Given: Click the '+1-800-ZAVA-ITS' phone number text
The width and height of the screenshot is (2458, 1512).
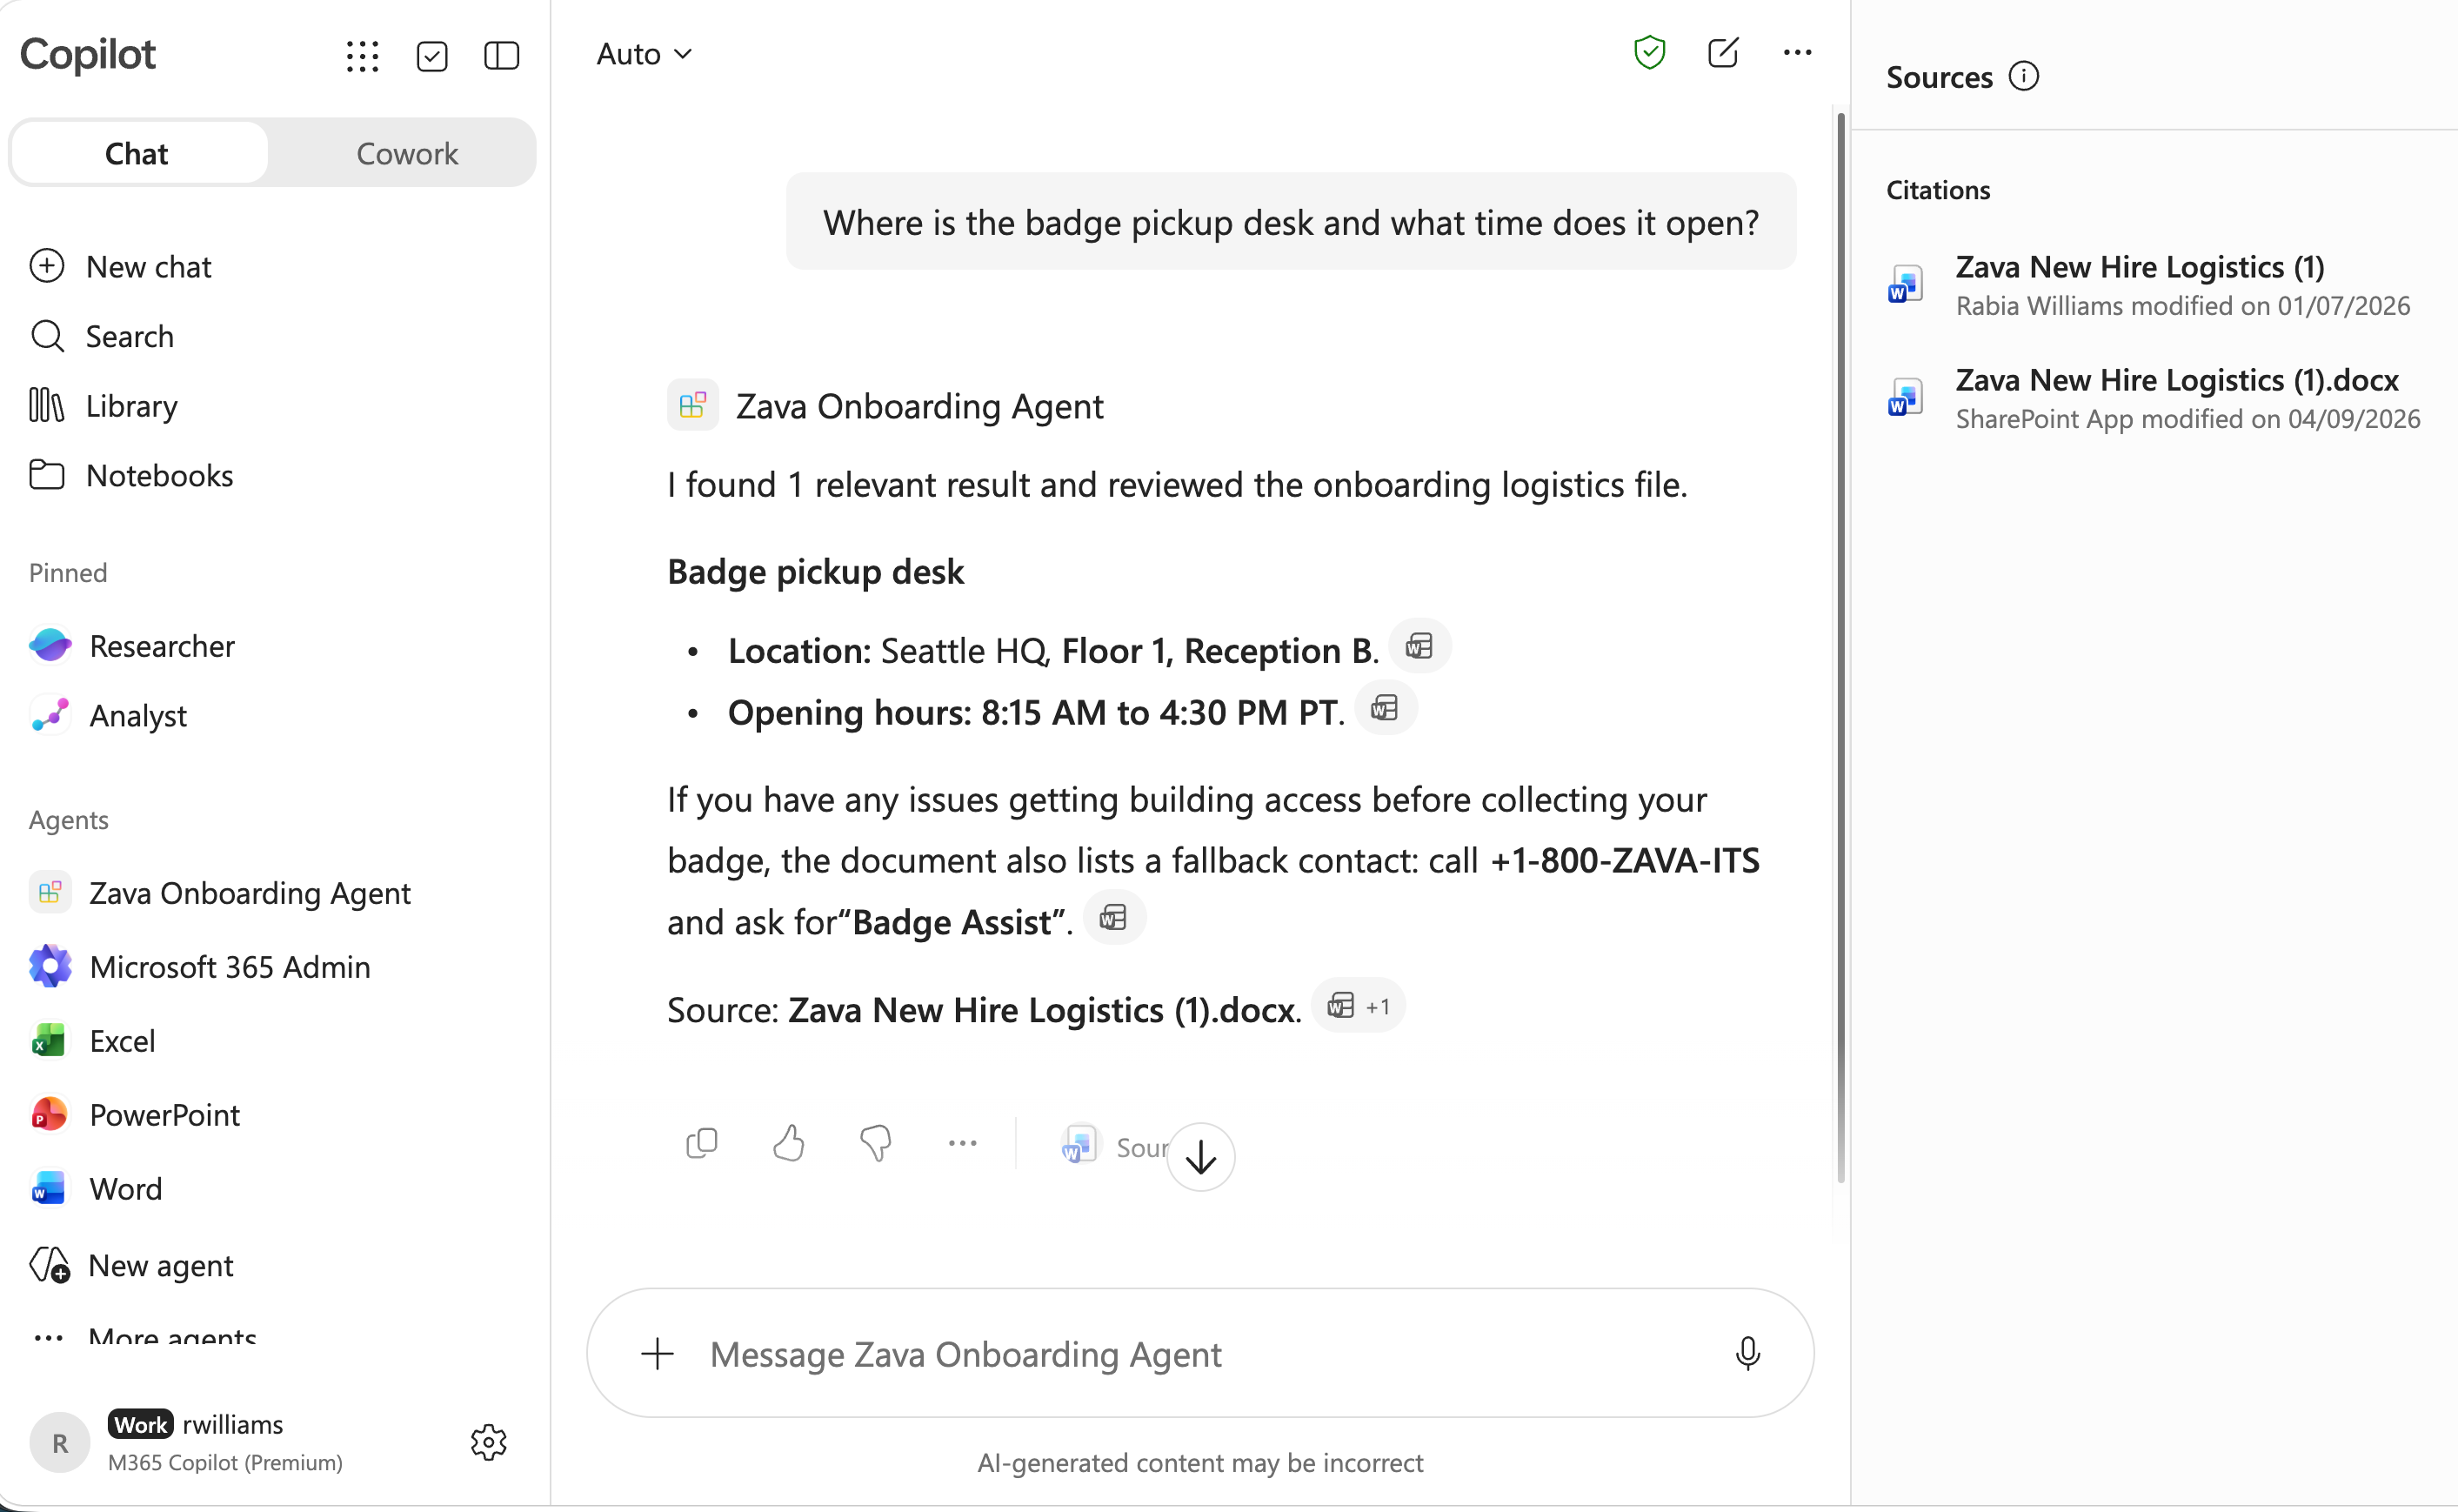Looking at the screenshot, I should (x=1625, y=860).
